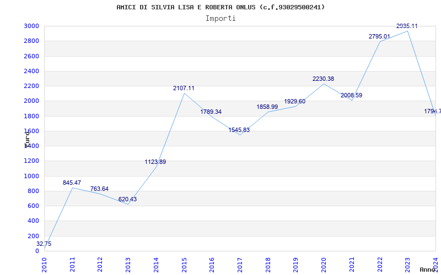This screenshot has height=275, width=441.
Task: Click y-axis value 1200
Action: tap(31, 161)
